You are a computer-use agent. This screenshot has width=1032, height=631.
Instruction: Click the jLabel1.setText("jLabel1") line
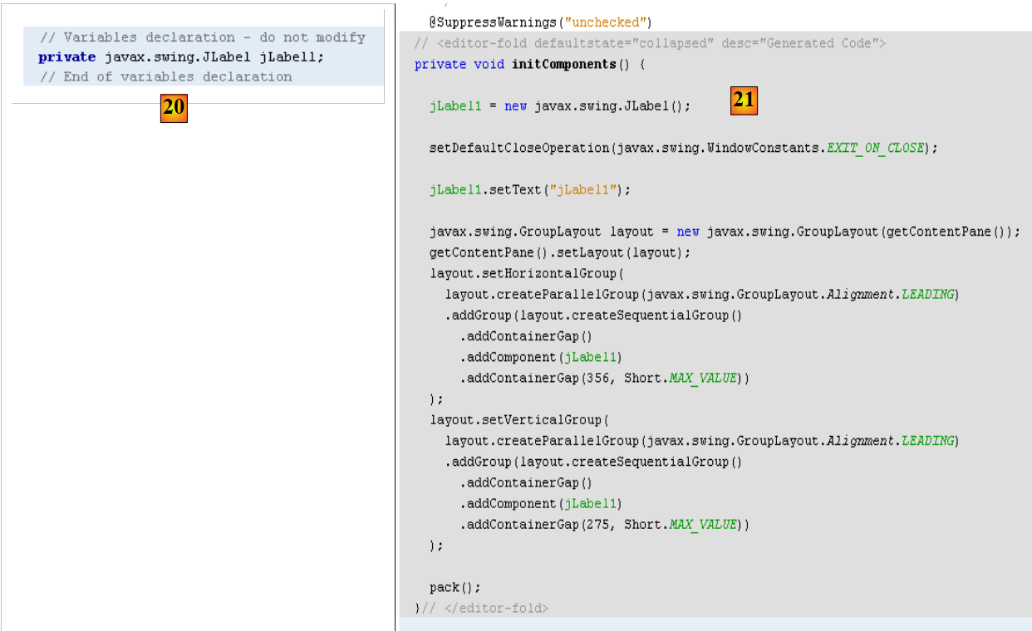pyautogui.click(x=529, y=189)
